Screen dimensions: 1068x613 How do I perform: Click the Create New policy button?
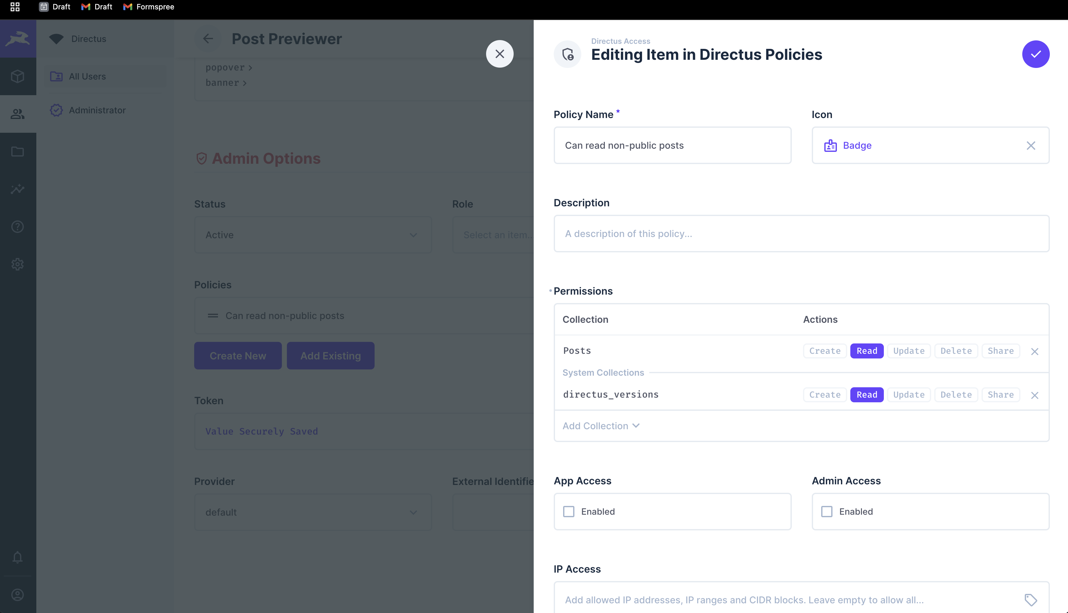237,355
